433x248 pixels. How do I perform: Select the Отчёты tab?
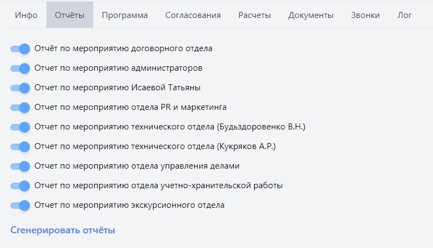pos(70,15)
